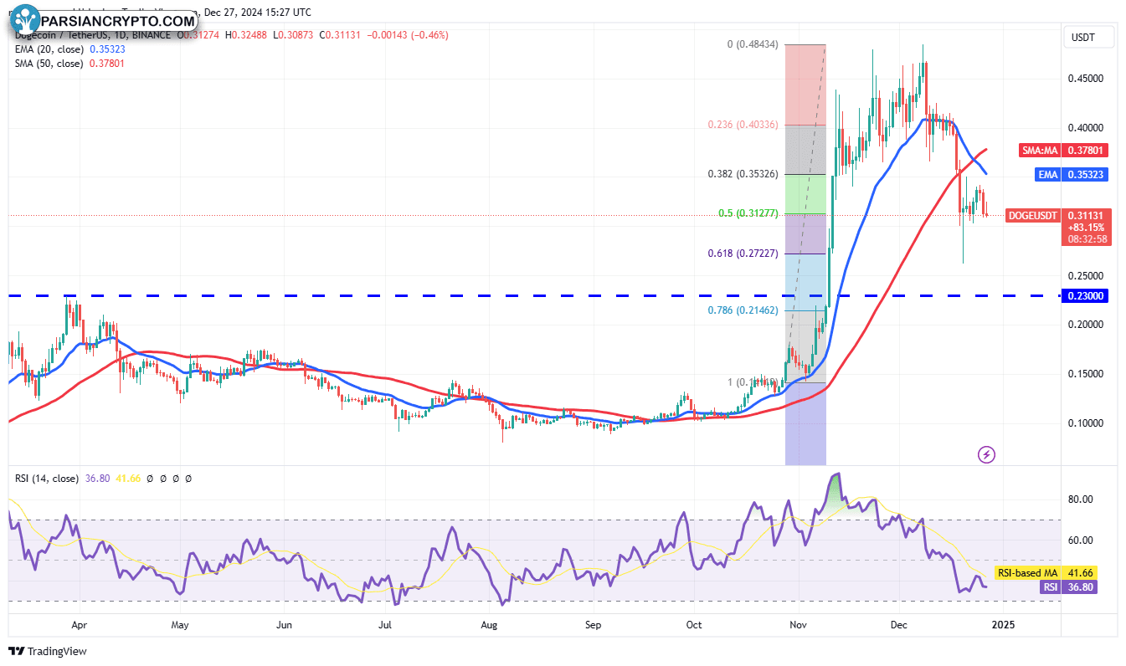Click the Jun label on time axis
Viewport: 1126px width, 666px height.
click(284, 624)
